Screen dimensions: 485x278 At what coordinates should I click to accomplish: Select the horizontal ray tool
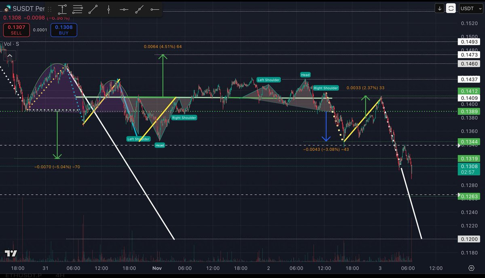pos(155,9)
